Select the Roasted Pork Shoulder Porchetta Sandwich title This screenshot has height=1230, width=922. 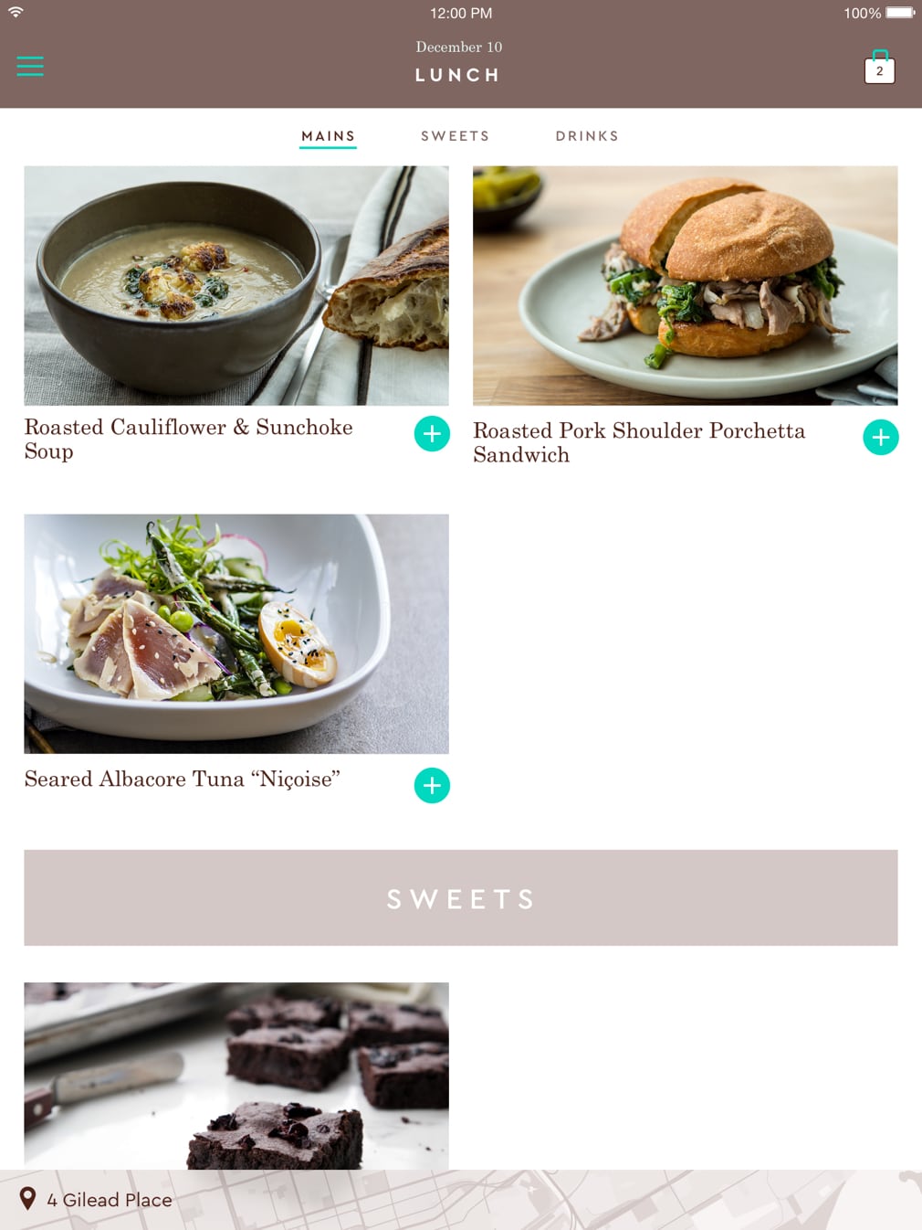[x=639, y=442]
